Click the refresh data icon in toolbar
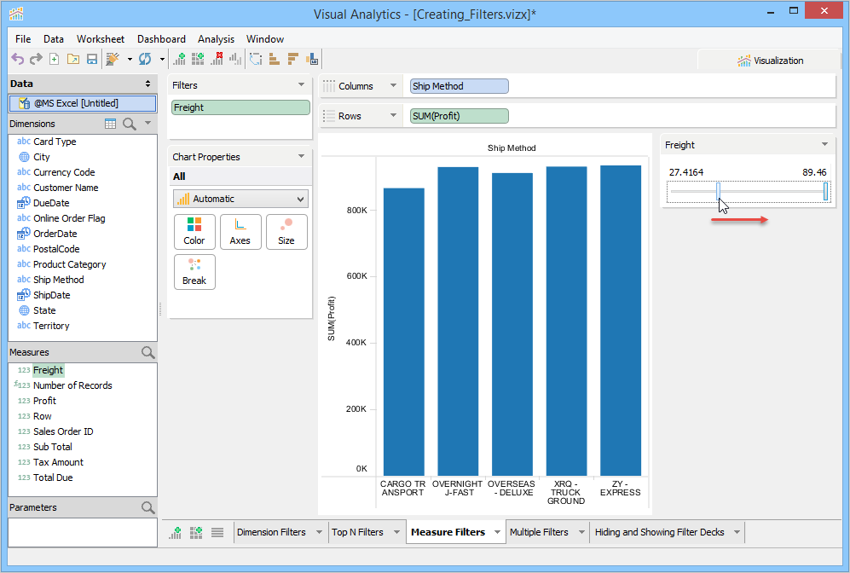Image resolution: width=850 pixels, height=573 pixels. [x=145, y=59]
